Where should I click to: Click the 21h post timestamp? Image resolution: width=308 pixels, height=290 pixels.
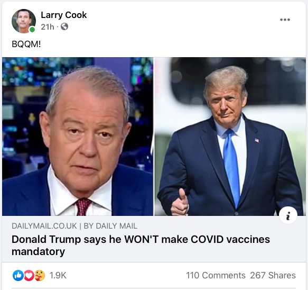(x=48, y=27)
